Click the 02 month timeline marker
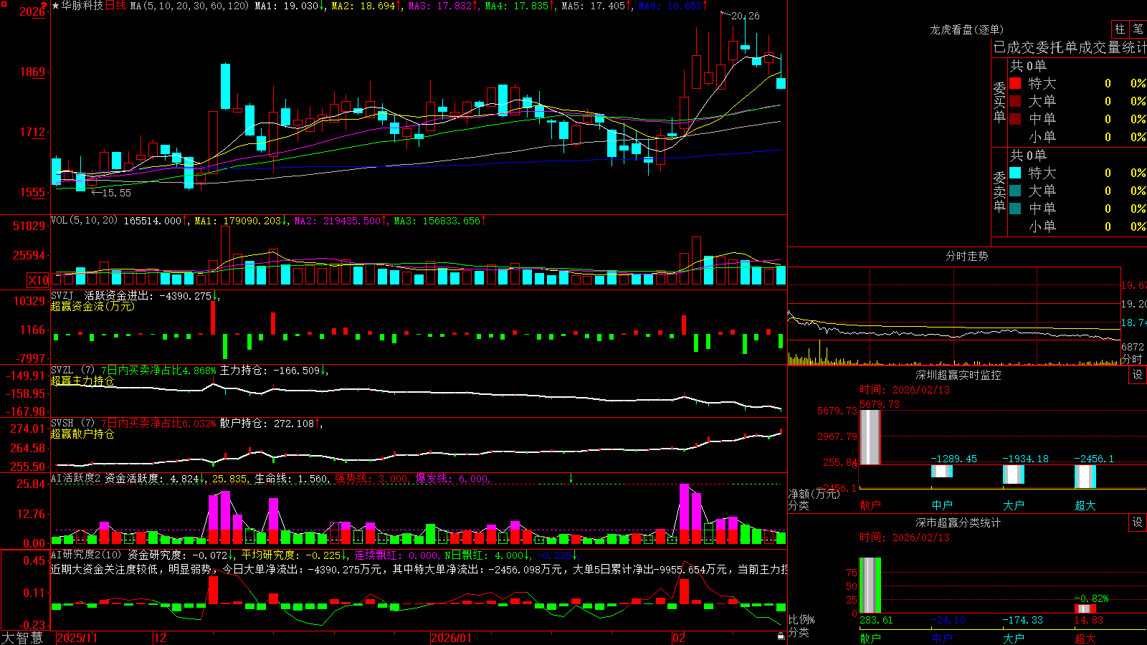Viewport: 1147px width, 645px height. click(x=679, y=638)
